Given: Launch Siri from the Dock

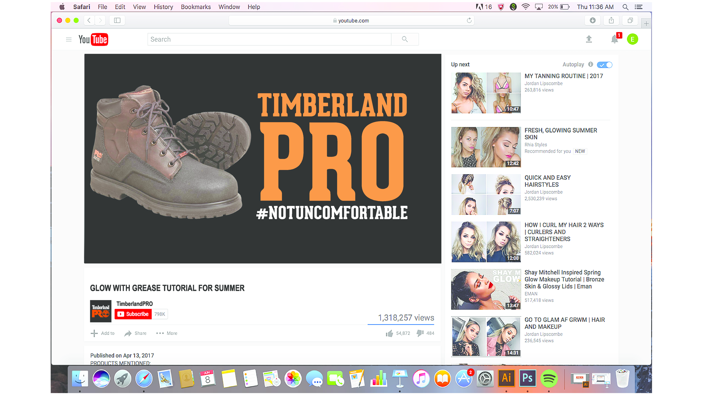Looking at the screenshot, I should (x=101, y=378).
